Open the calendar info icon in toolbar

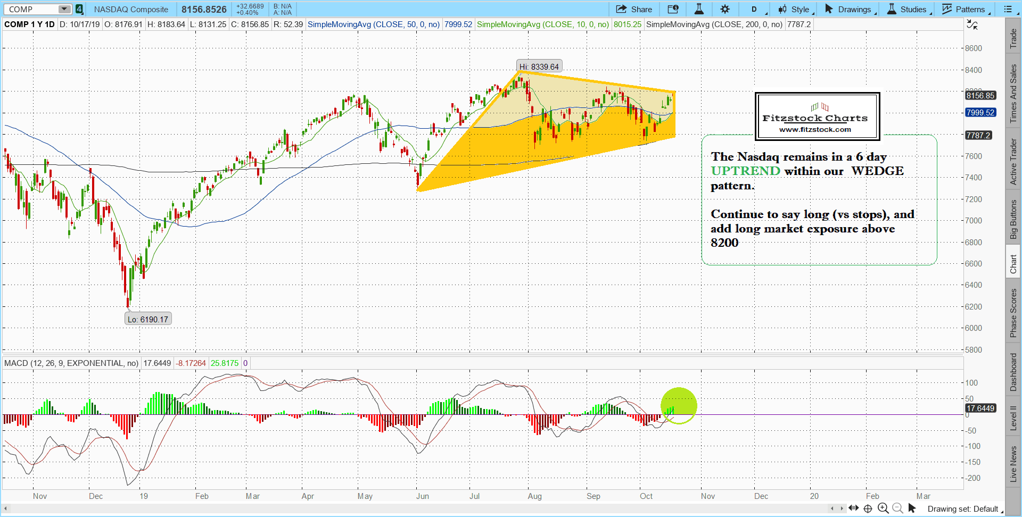click(x=673, y=9)
